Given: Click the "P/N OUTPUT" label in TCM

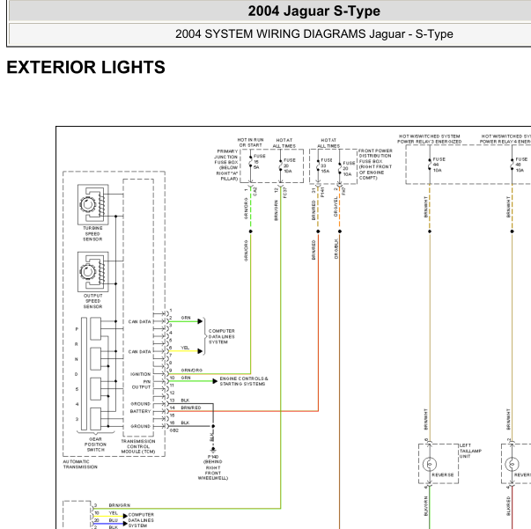Looking at the screenshot, I should pyautogui.click(x=142, y=384).
